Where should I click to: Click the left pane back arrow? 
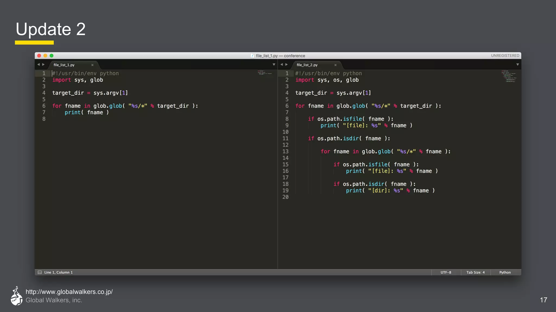click(x=39, y=64)
